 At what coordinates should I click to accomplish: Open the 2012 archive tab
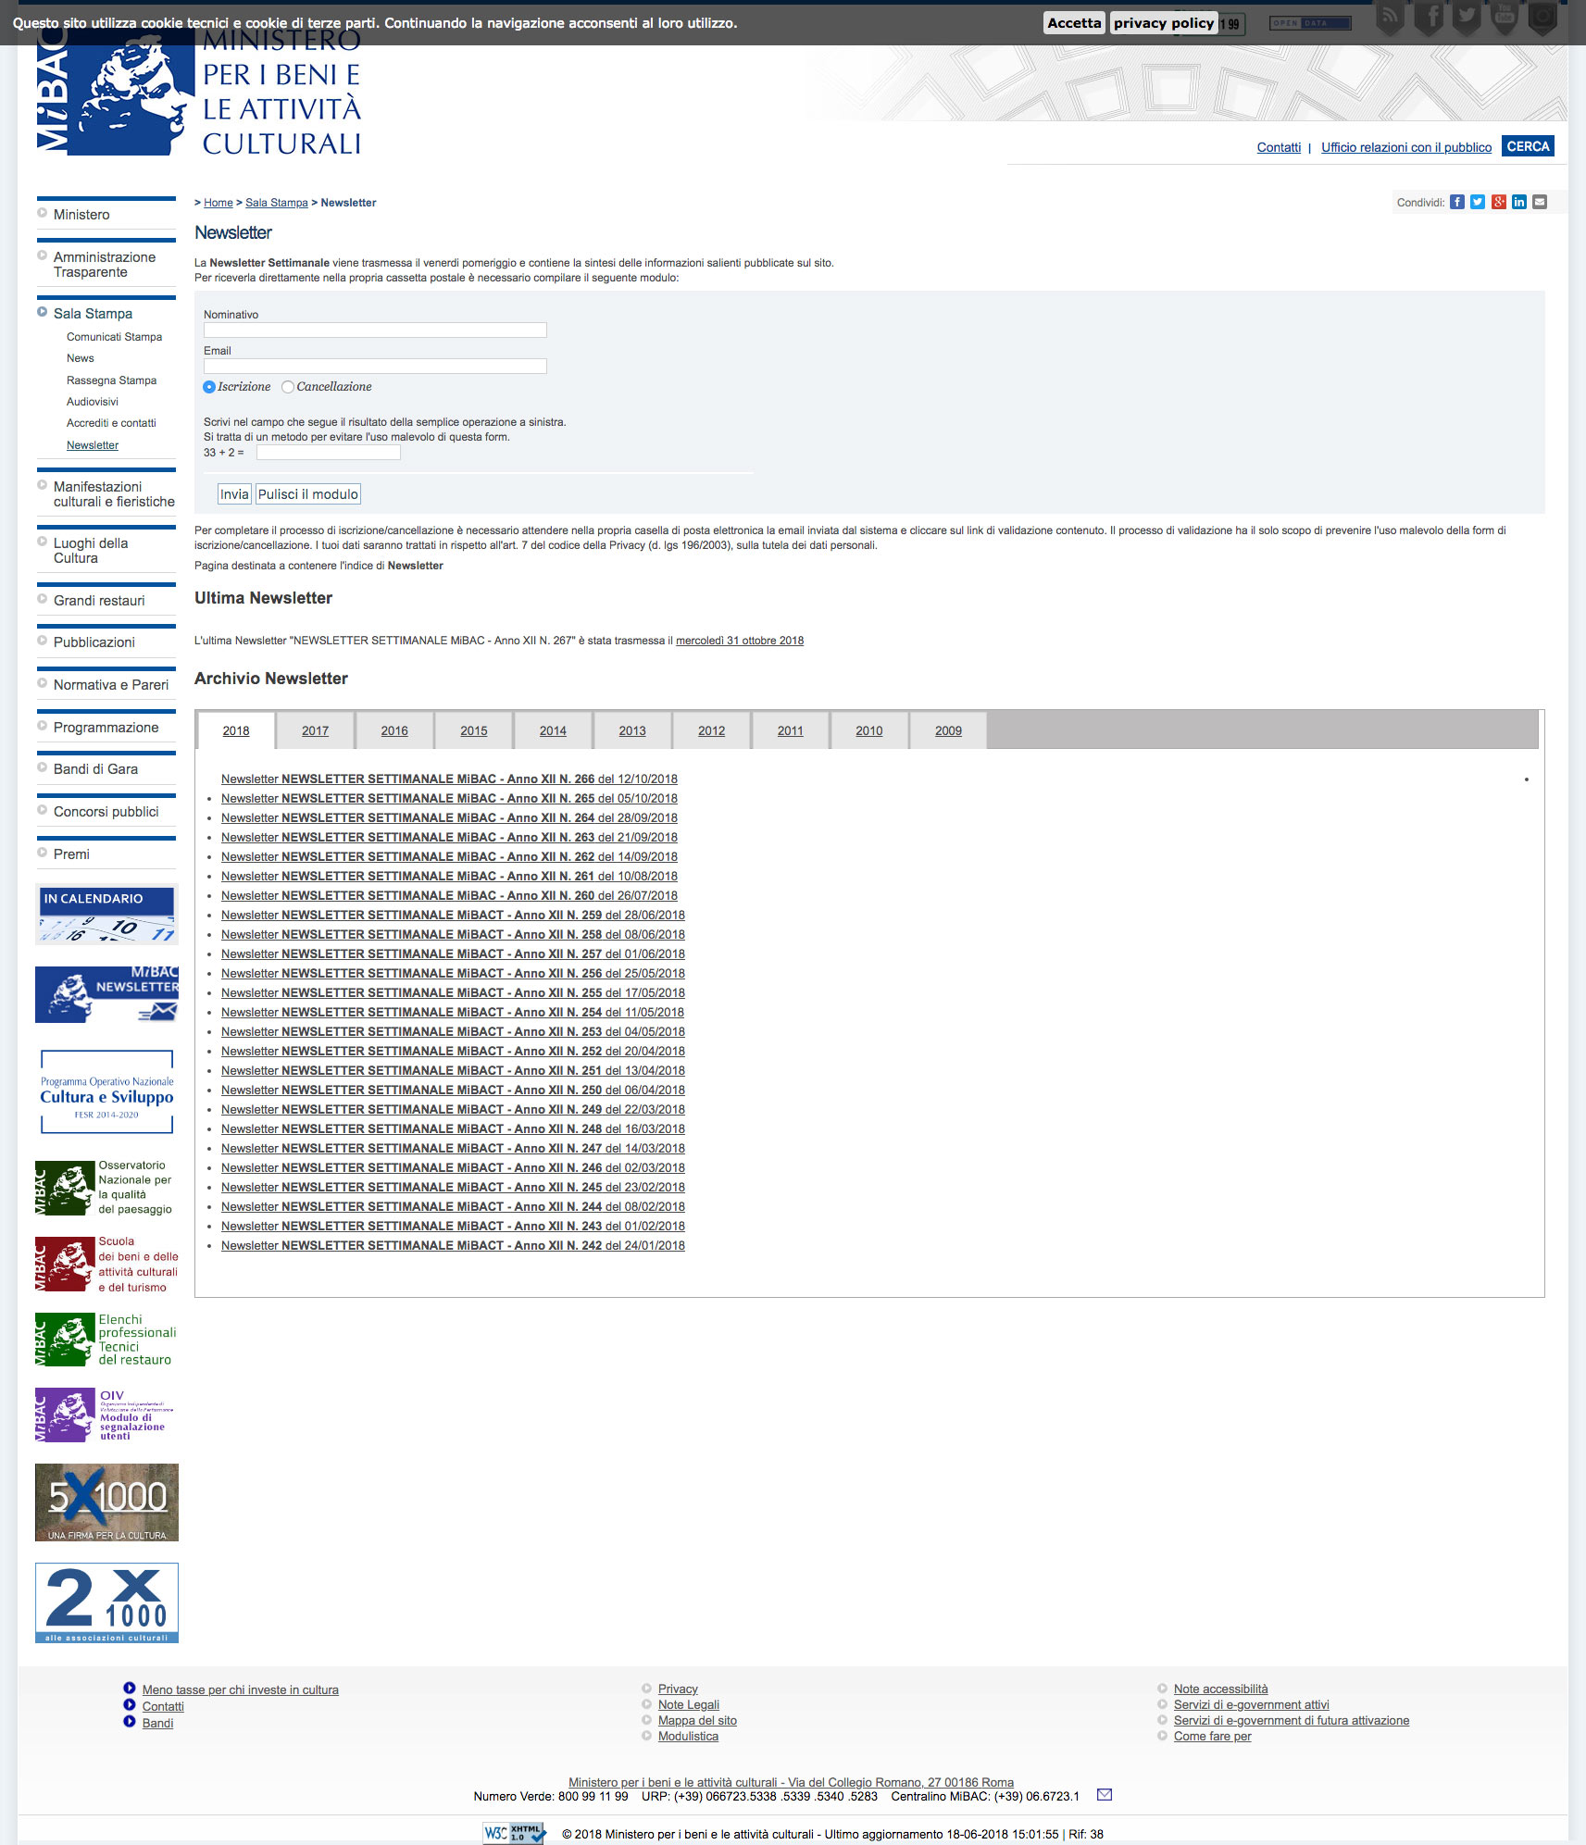coord(711,730)
